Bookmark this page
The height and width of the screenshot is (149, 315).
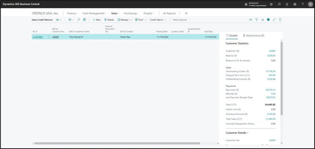coord(280,20)
